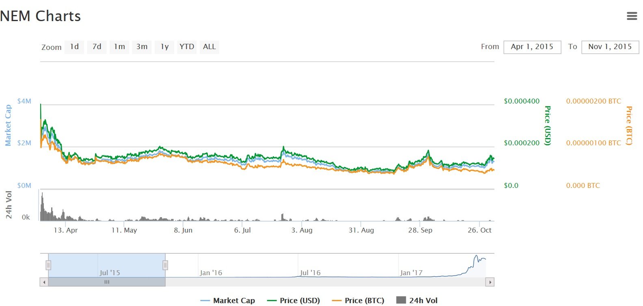The height and width of the screenshot is (306, 643).
Task: Click the 31. Aug x-axis label
Action: click(x=361, y=230)
